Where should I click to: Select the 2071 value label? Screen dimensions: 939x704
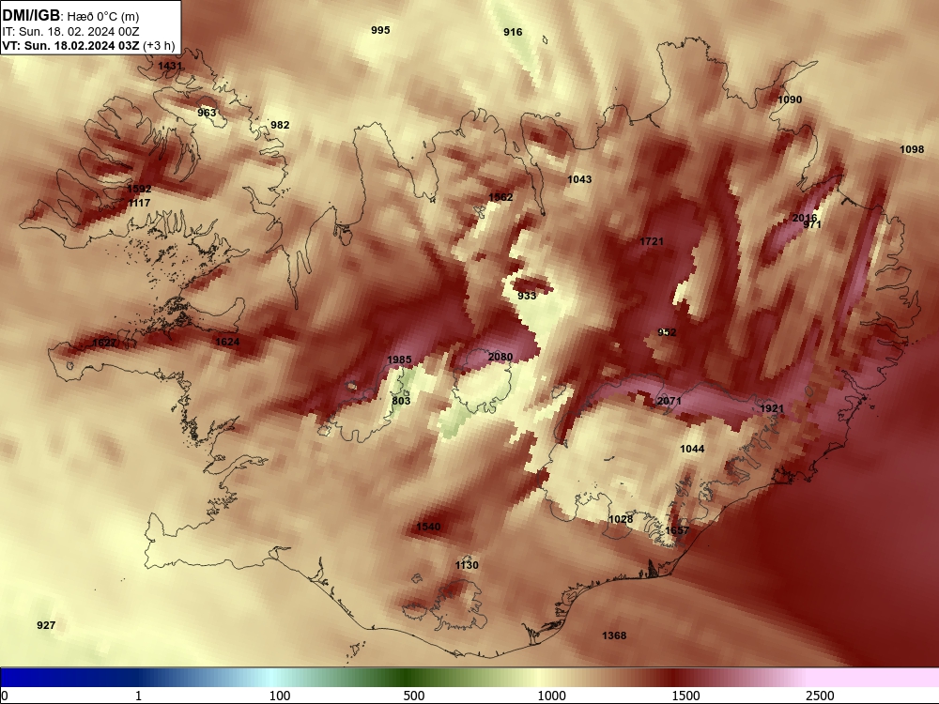click(x=669, y=401)
